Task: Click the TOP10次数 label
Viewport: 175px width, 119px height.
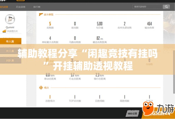Action: pos(75,101)
